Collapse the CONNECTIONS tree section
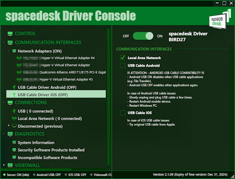Viewport: 235px width, 179px height. pos(4,103)
